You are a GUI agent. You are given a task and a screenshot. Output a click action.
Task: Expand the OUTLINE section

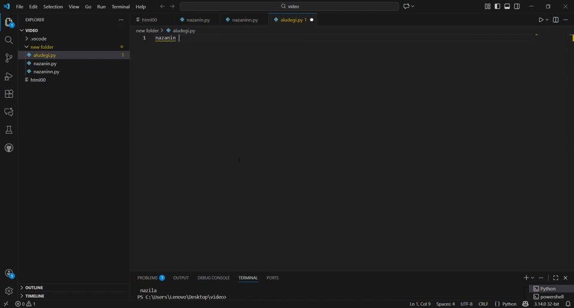click(x=33, y=288)
